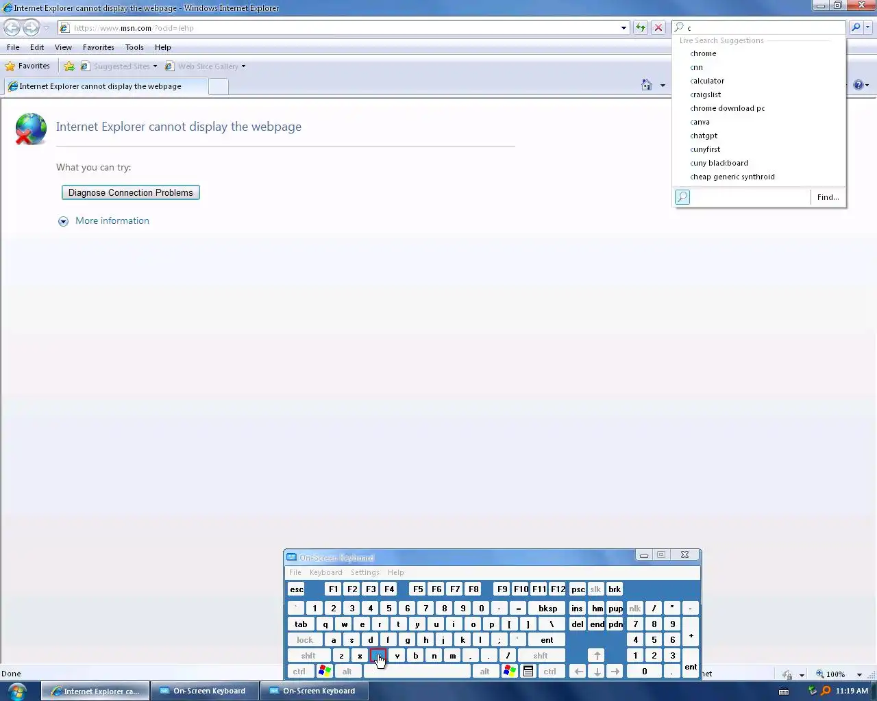The height and width of the screenshot is (701, 877).
Task: Open the View menu
Action: pyautogui.click(x=63, y=47)
